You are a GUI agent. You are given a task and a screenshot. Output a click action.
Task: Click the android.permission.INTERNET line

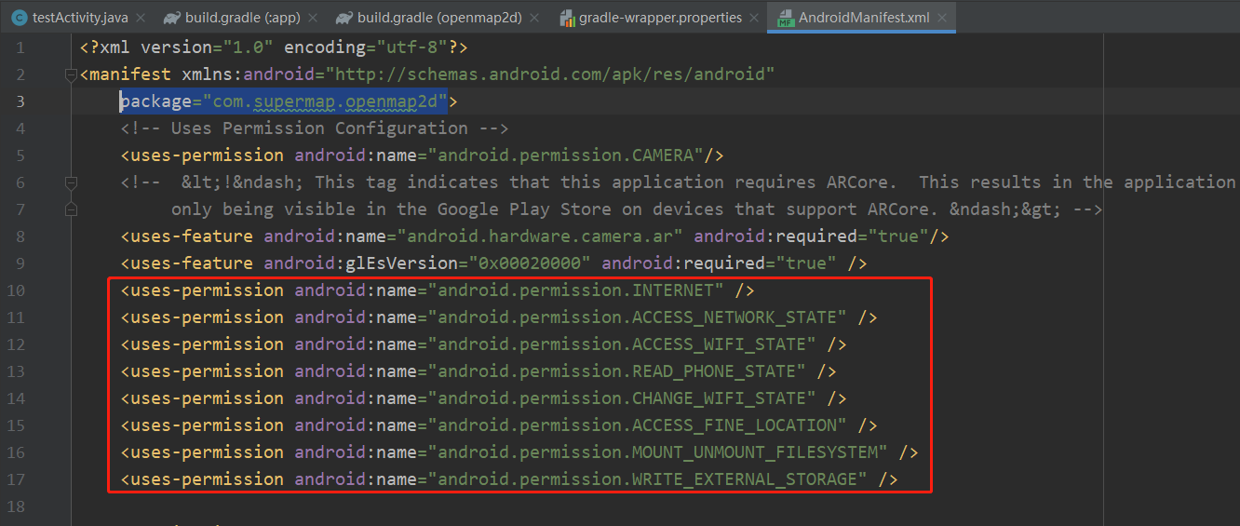(438, 290)
